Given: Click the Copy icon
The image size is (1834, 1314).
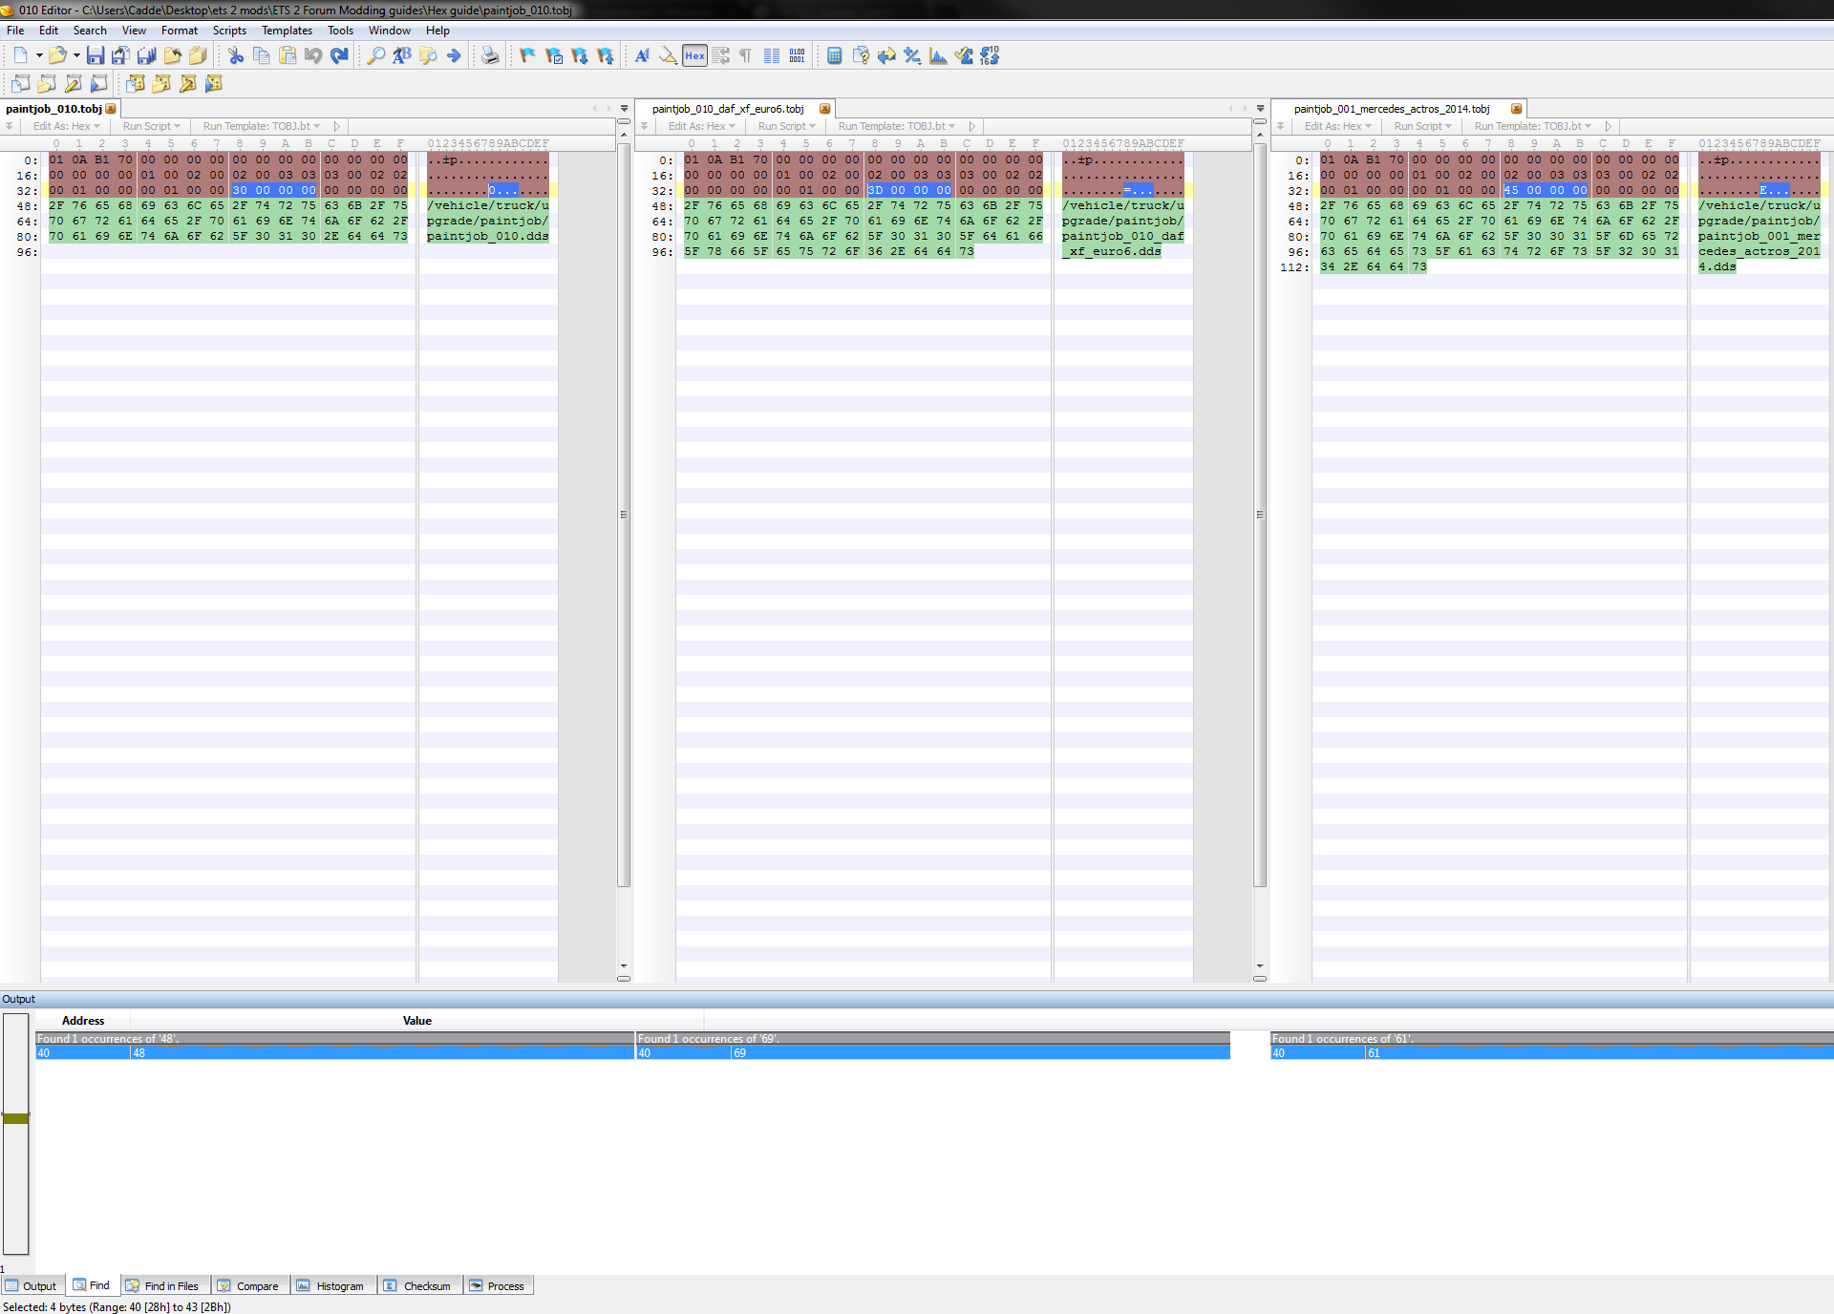Looking at the screenshot, I should 261,55.
